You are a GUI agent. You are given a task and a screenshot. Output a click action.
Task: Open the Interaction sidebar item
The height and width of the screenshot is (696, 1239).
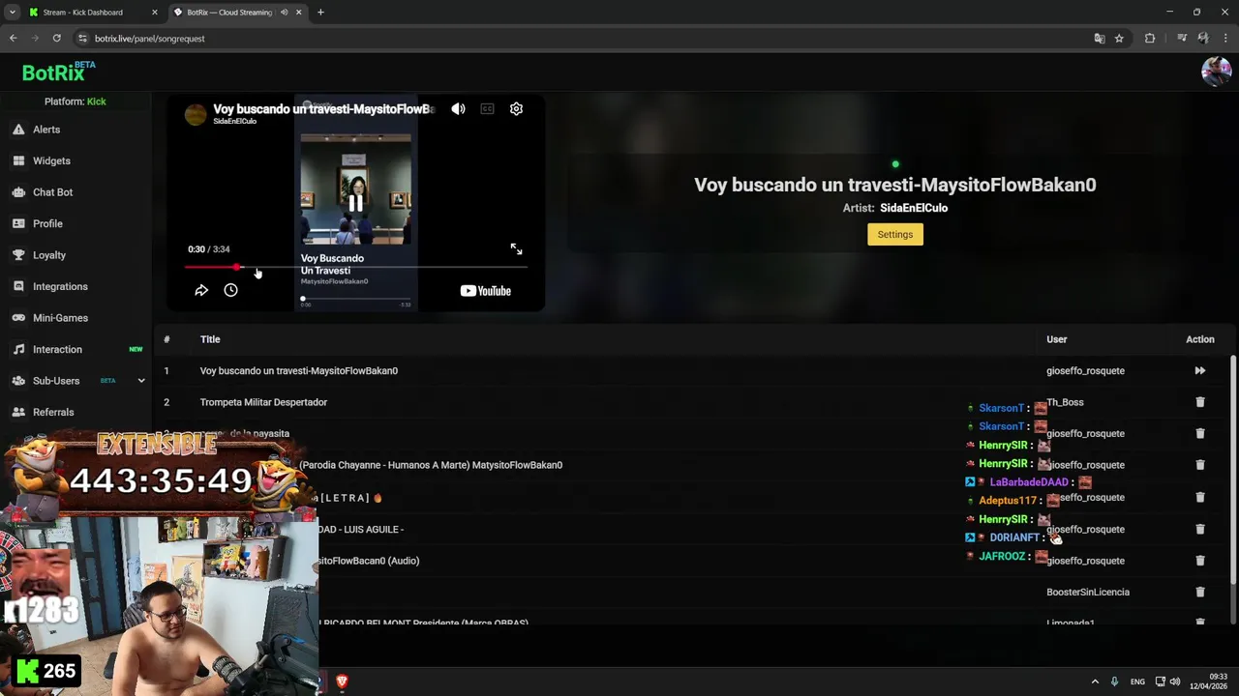pos(57,349)
